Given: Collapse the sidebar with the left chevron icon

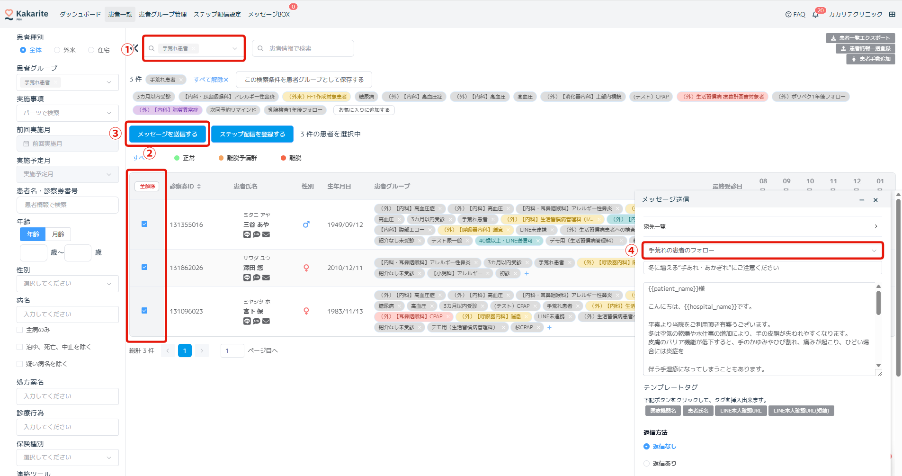Looking at the screenshot, I should tap(136, 48).
